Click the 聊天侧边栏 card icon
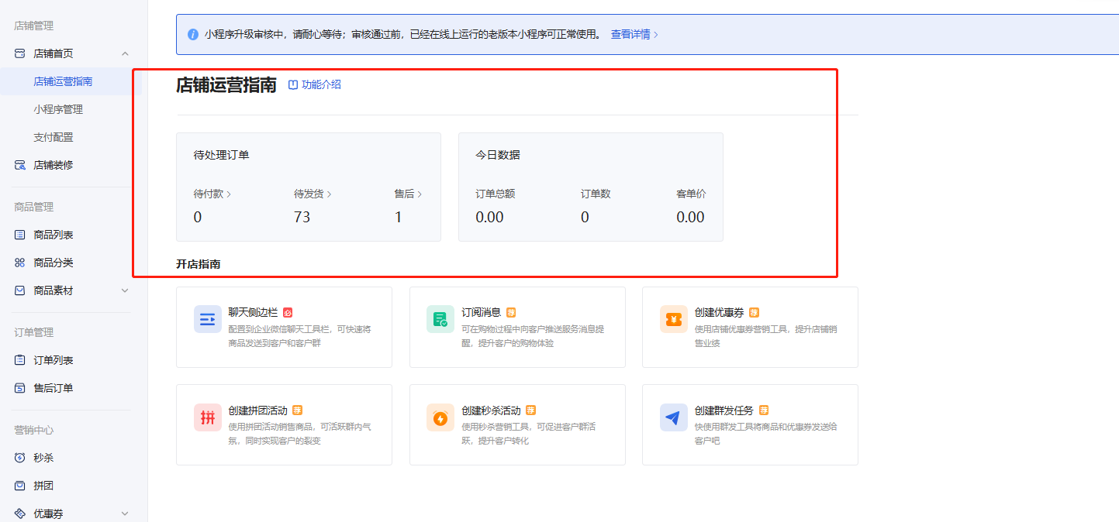Screen dimensions: 1119x522 [208, 319]
